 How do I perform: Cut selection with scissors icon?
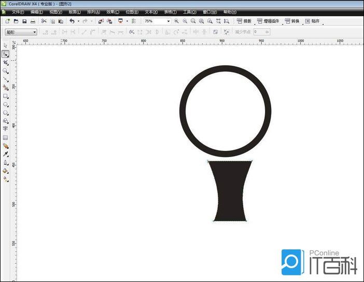tap(44, 21)
